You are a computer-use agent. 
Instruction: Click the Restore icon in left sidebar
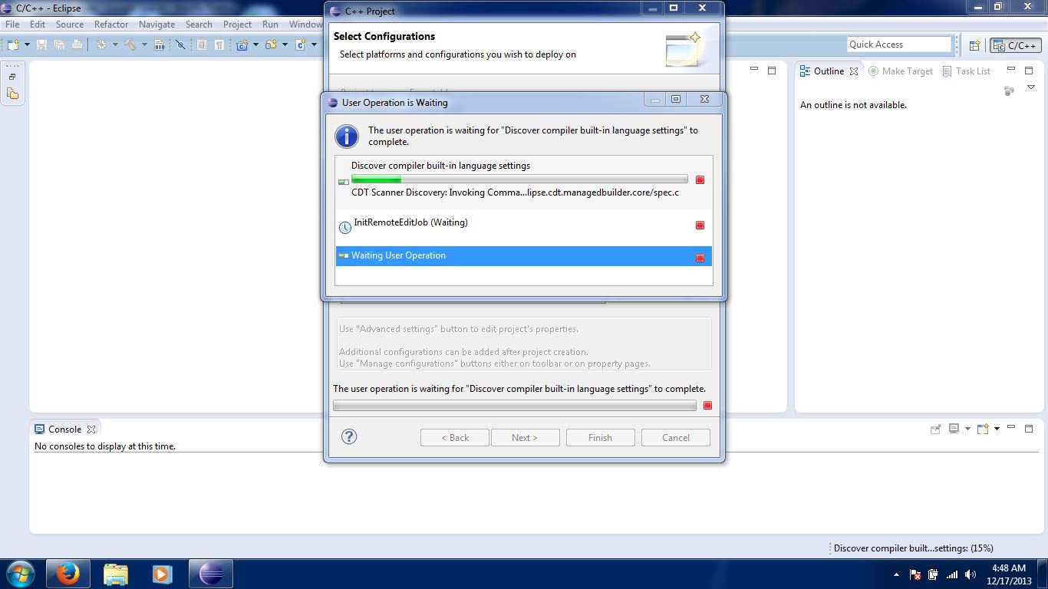coord(12,77)
